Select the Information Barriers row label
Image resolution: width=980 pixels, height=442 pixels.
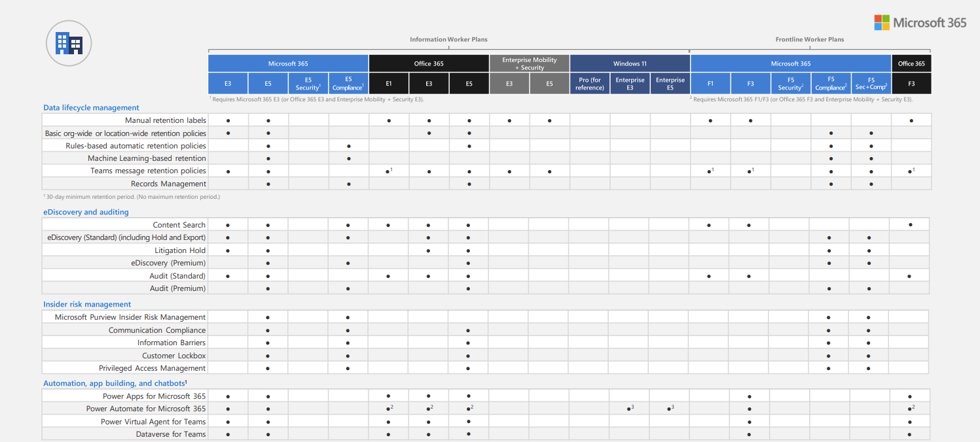(x=172, y=343)
